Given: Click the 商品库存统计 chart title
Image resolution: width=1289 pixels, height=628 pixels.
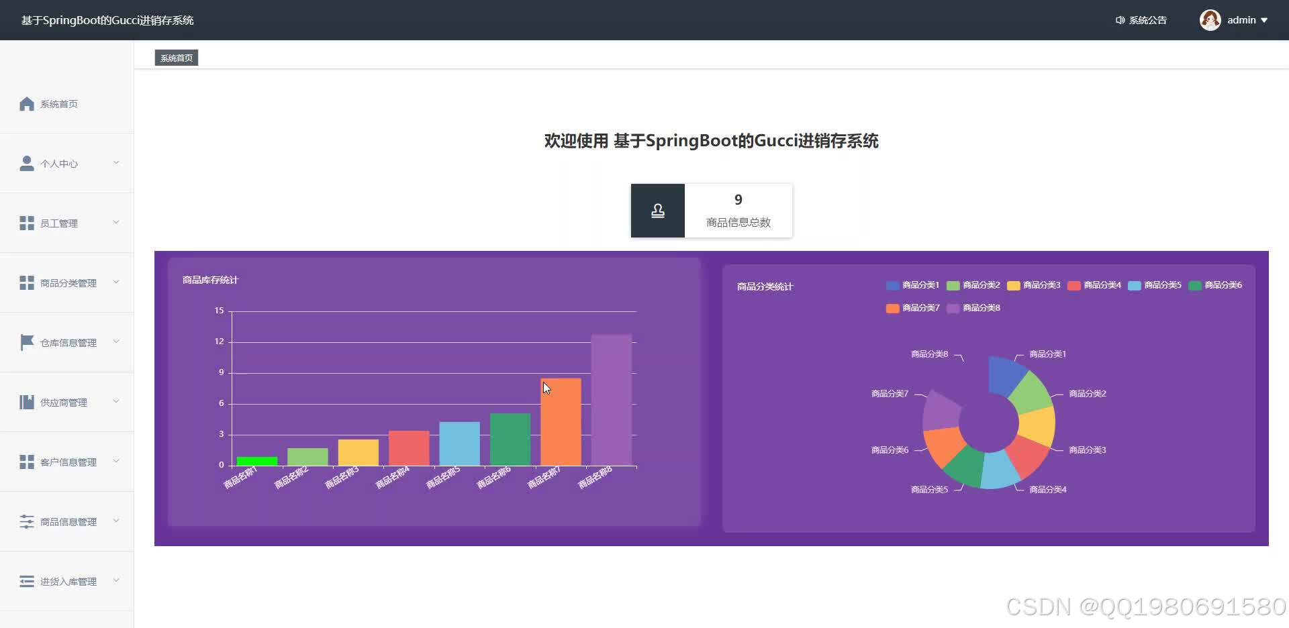Looking at the screenshot, I should pyautogui.click(x=210, y=280).
